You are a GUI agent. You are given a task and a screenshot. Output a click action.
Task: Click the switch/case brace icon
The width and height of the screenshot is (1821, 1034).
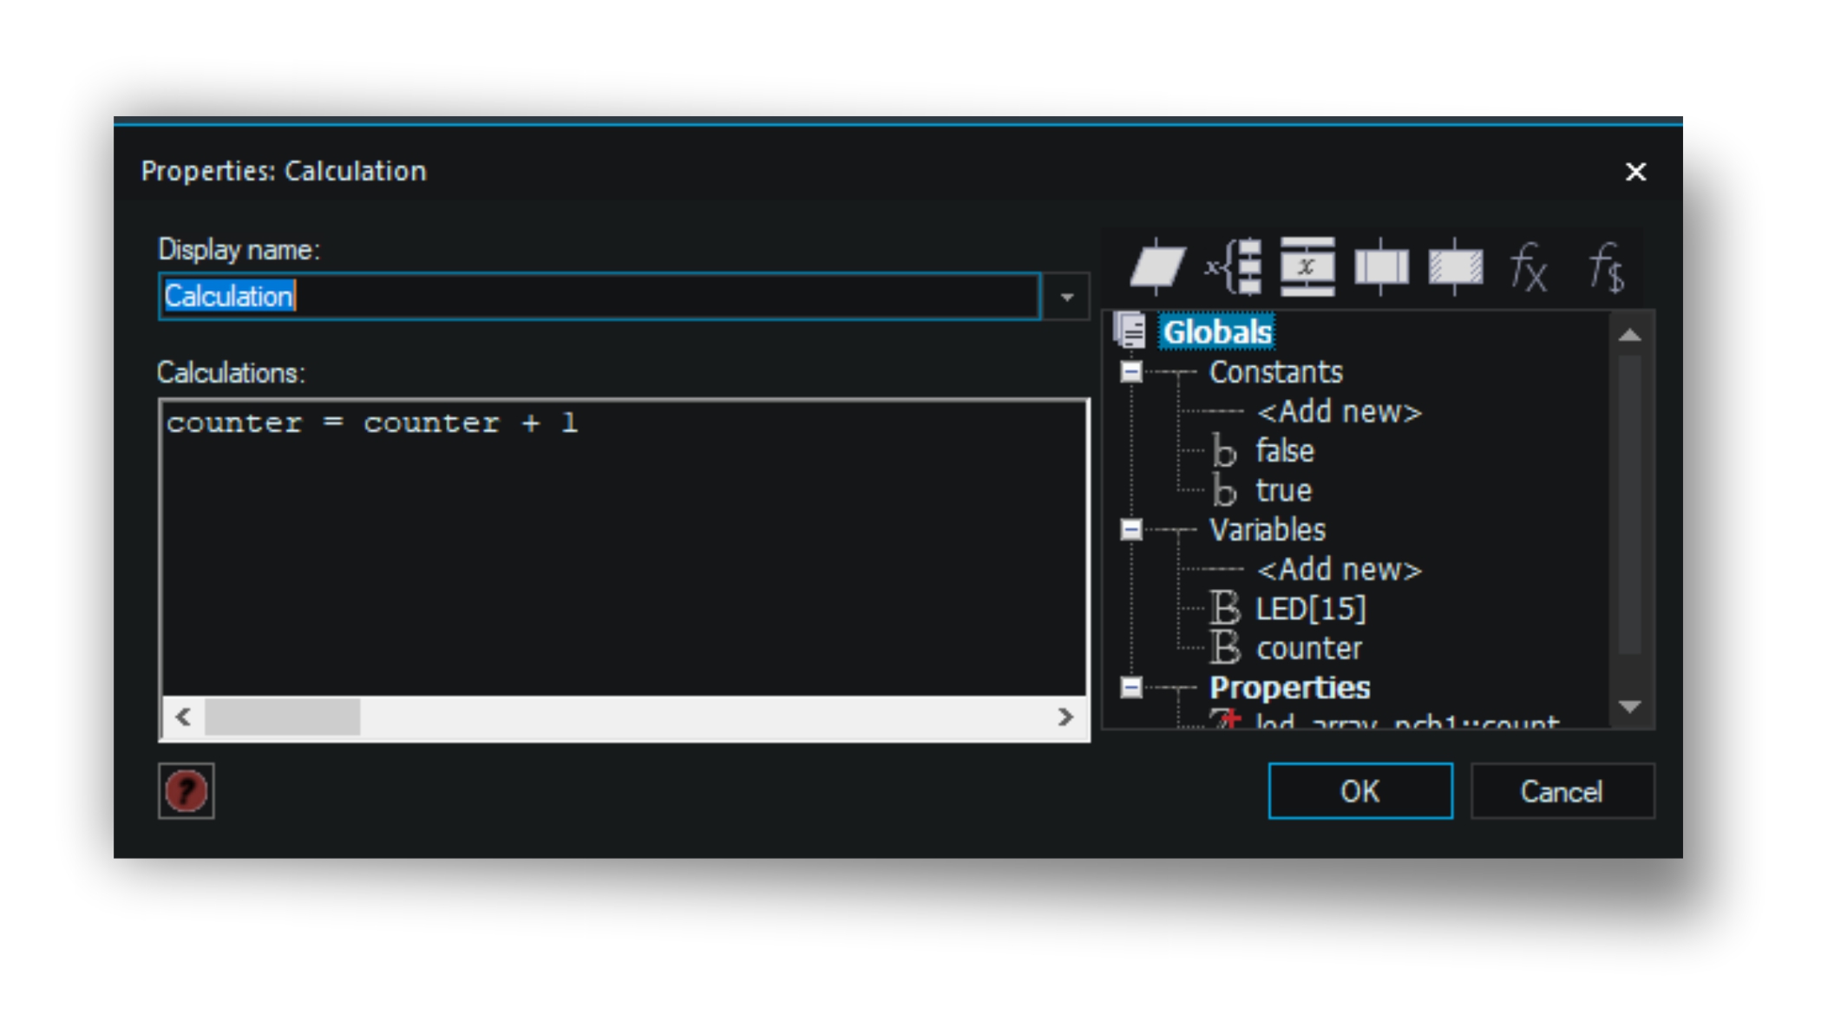1233,266
